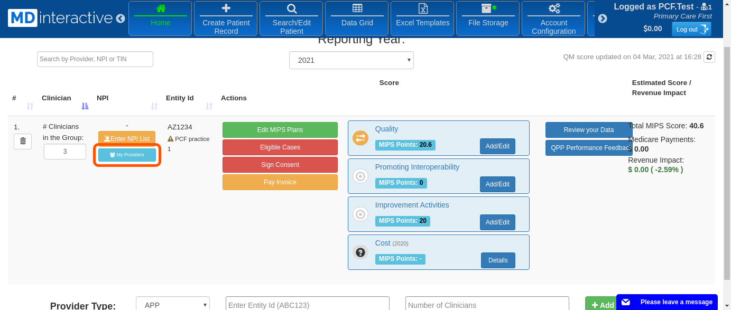Sort the table by Clinician column
The image size is (731, 310).
tap(85, 106)
